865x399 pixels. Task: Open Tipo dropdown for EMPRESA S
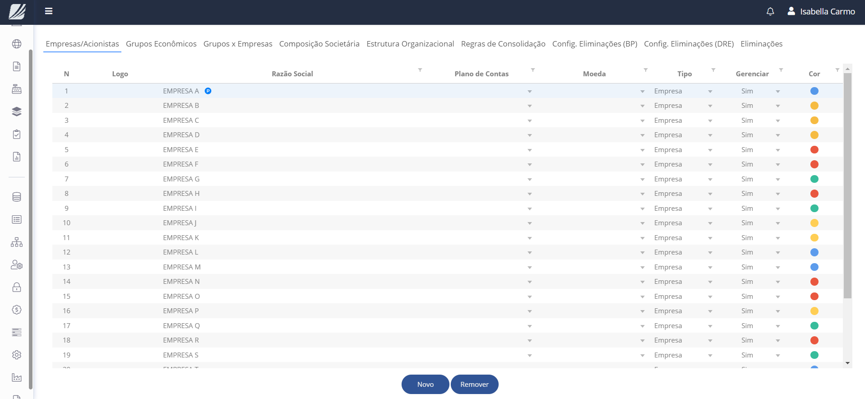pos(710,356)
